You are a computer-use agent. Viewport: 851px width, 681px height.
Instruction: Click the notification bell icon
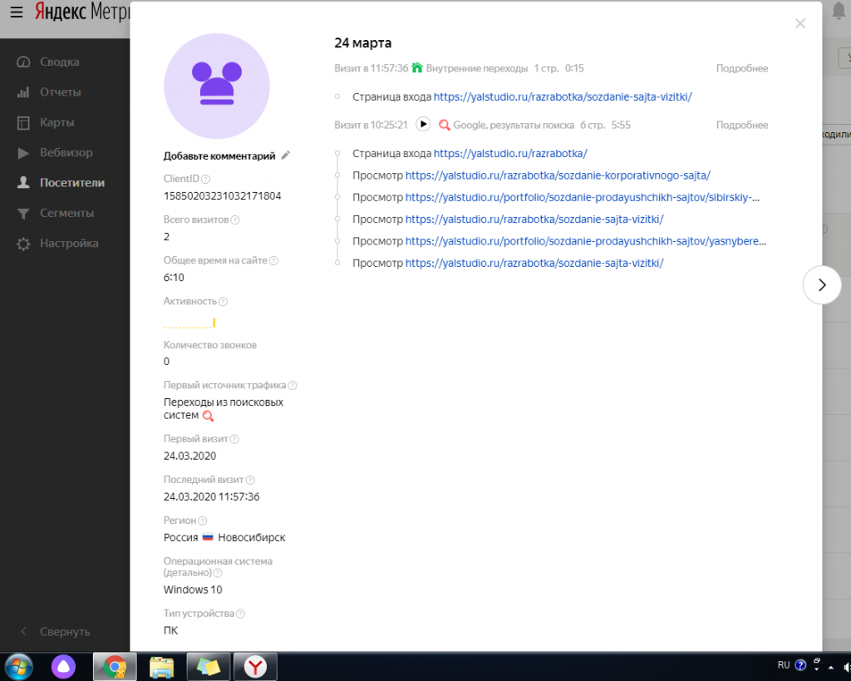click(839, 12)
